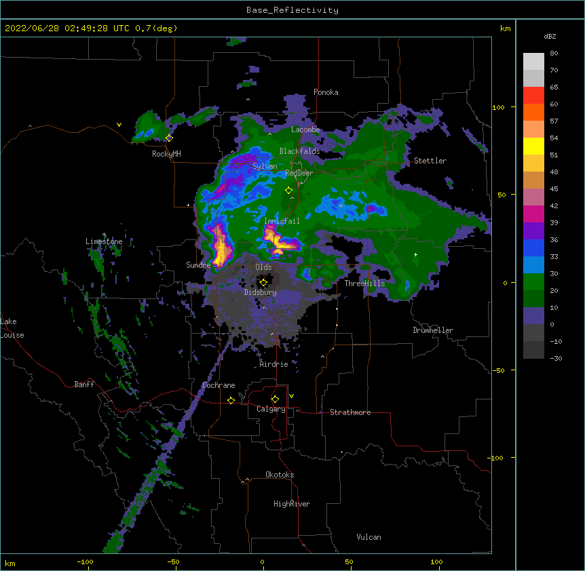Click the yellow diamond marker beside RockyMH
Viewport: 585px width, 571px height.
pyautogui.click(x=169, y=138)
